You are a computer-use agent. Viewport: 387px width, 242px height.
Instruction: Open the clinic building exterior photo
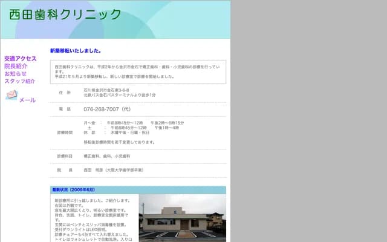[183, 218]
